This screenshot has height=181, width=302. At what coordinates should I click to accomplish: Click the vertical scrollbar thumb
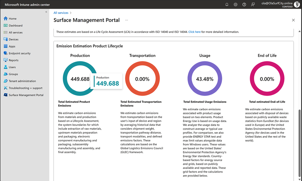pos(300,143)
